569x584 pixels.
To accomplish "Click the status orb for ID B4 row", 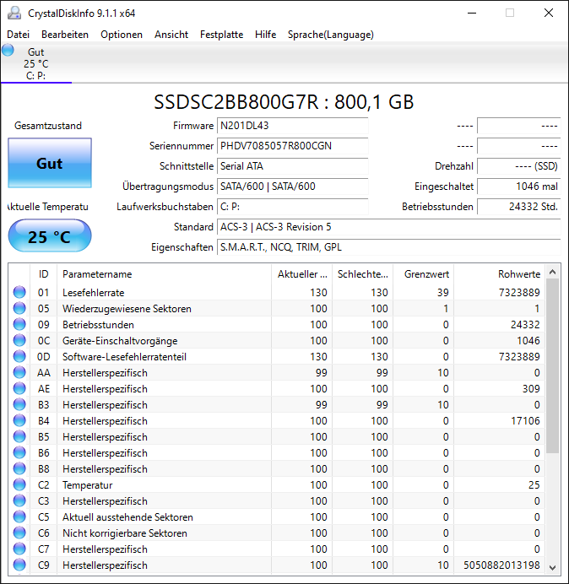I will point(19,420).
